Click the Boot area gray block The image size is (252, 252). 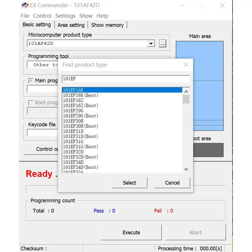click(208, 150)
